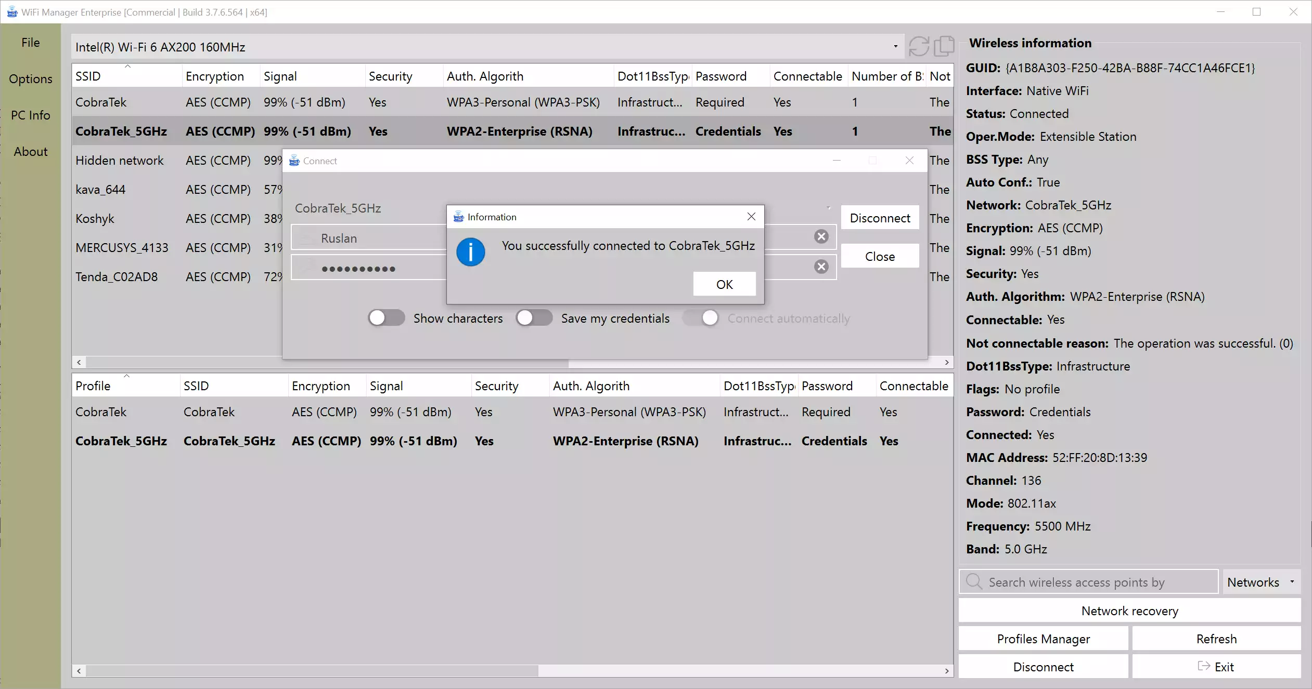The height and width of the screenshot is (689, 1312).
Task: Click OK in the Information dialog
Action: click(724, 284)
